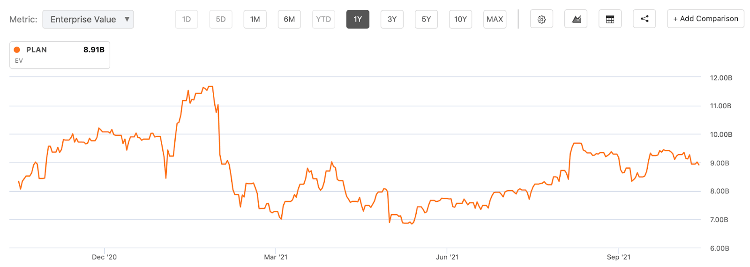Select the 10Y time range

(460, 19)
